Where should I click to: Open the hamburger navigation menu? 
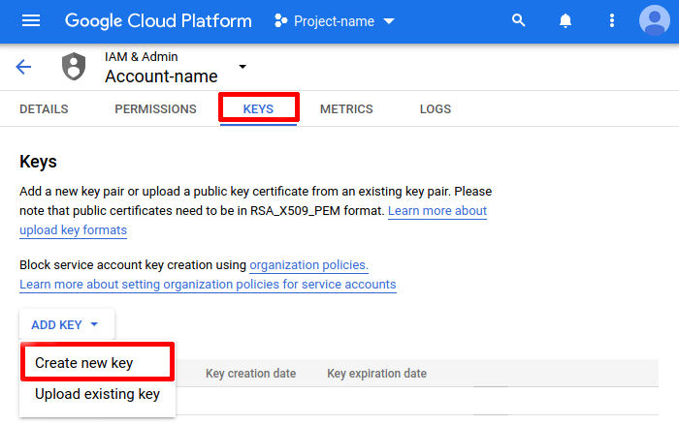click(31, 20)
